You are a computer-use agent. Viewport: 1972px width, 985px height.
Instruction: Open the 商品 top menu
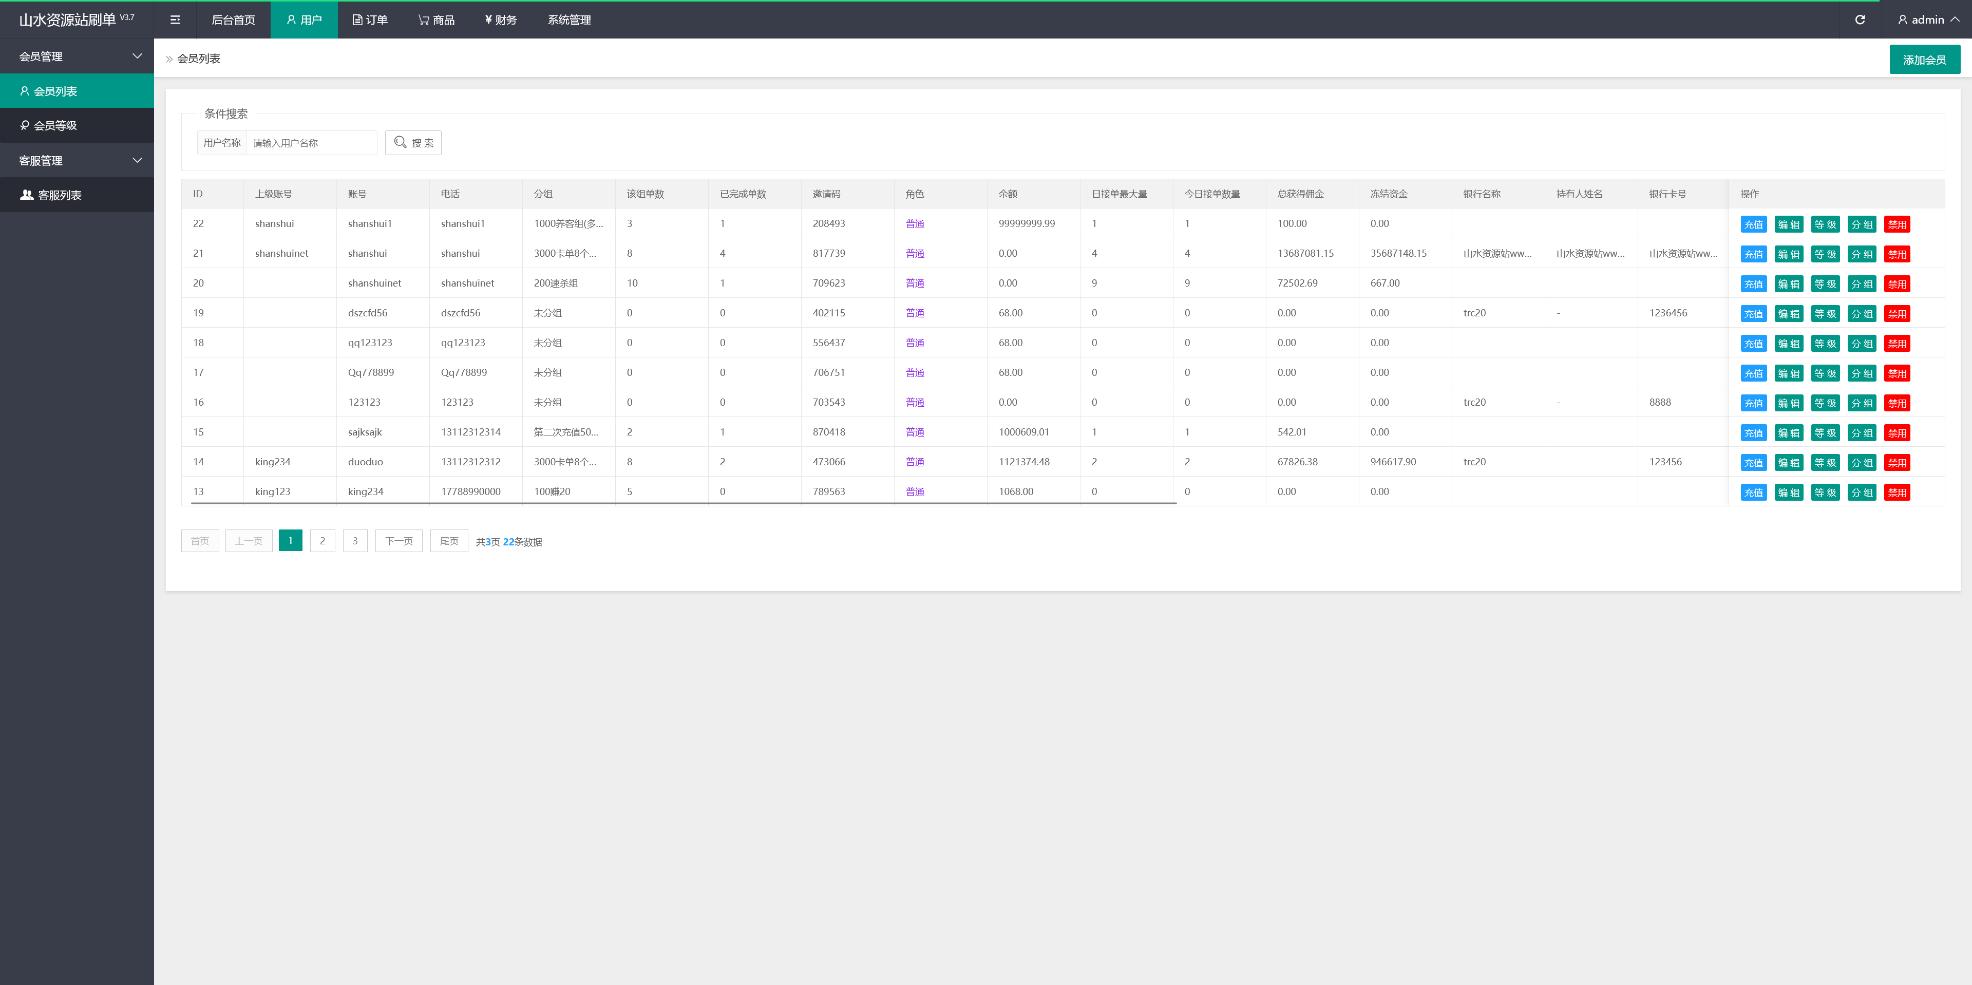437,20
